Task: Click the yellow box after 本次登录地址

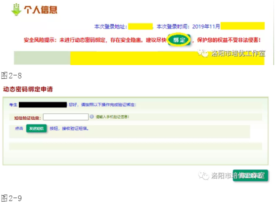Action: [x=140, y=27]
